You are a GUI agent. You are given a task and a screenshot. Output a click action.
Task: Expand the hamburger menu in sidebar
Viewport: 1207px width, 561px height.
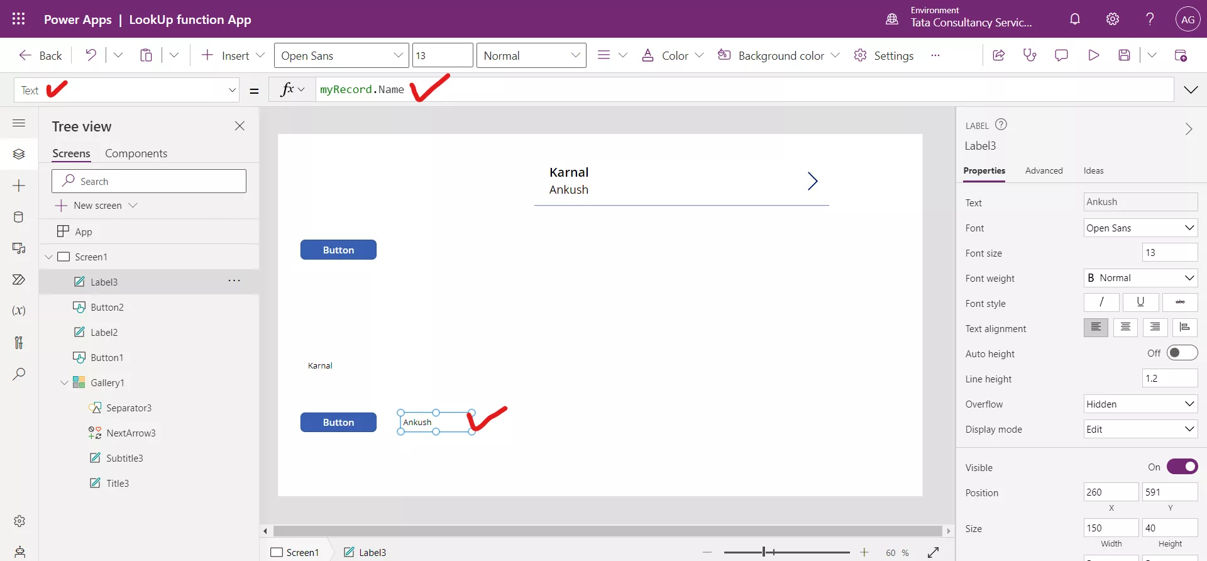(19, 123)
